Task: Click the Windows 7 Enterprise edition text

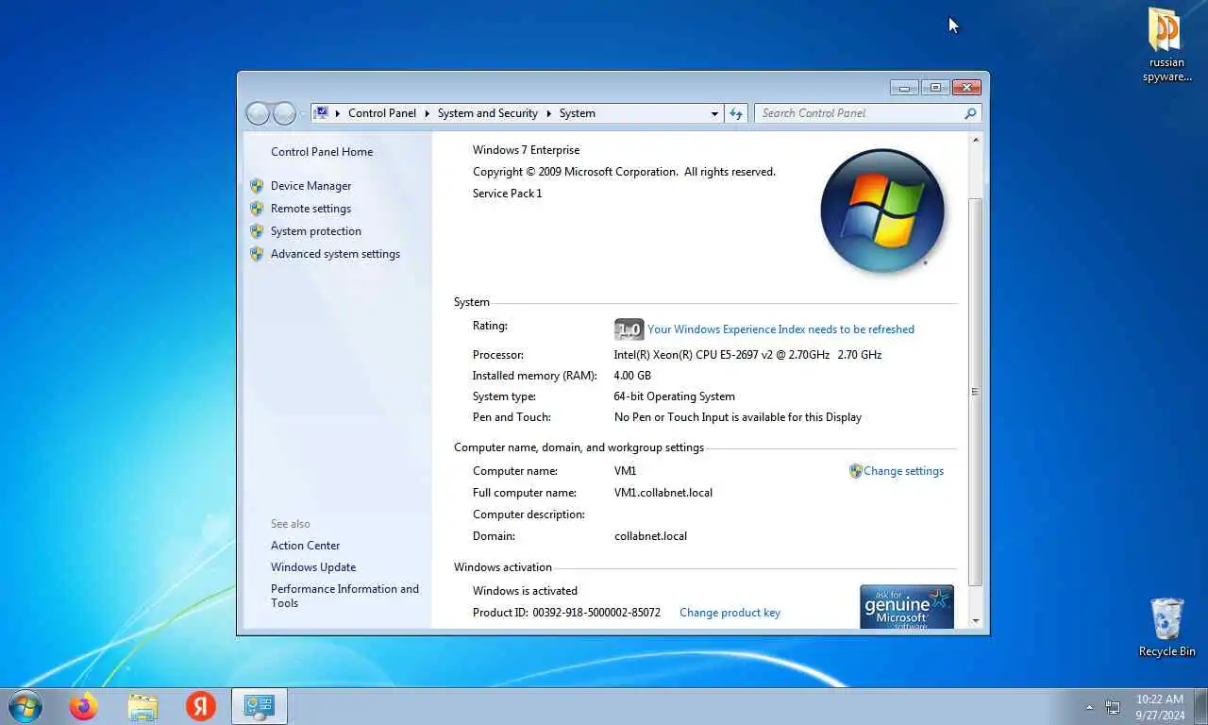Action: (x=526, y=150)
